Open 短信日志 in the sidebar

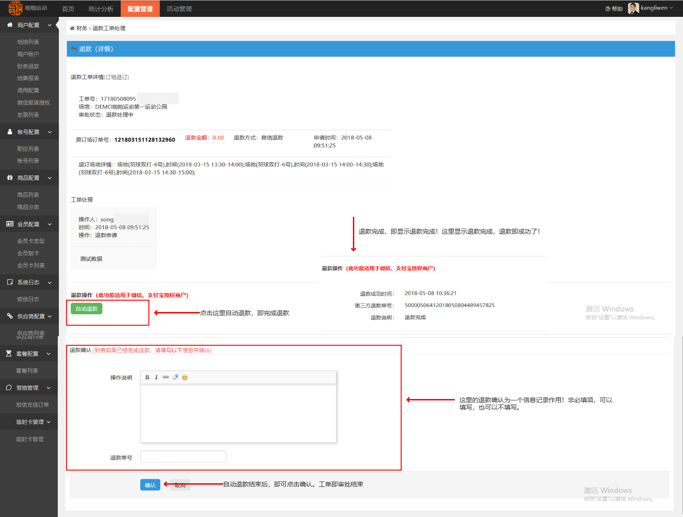(x=28, y=299)
